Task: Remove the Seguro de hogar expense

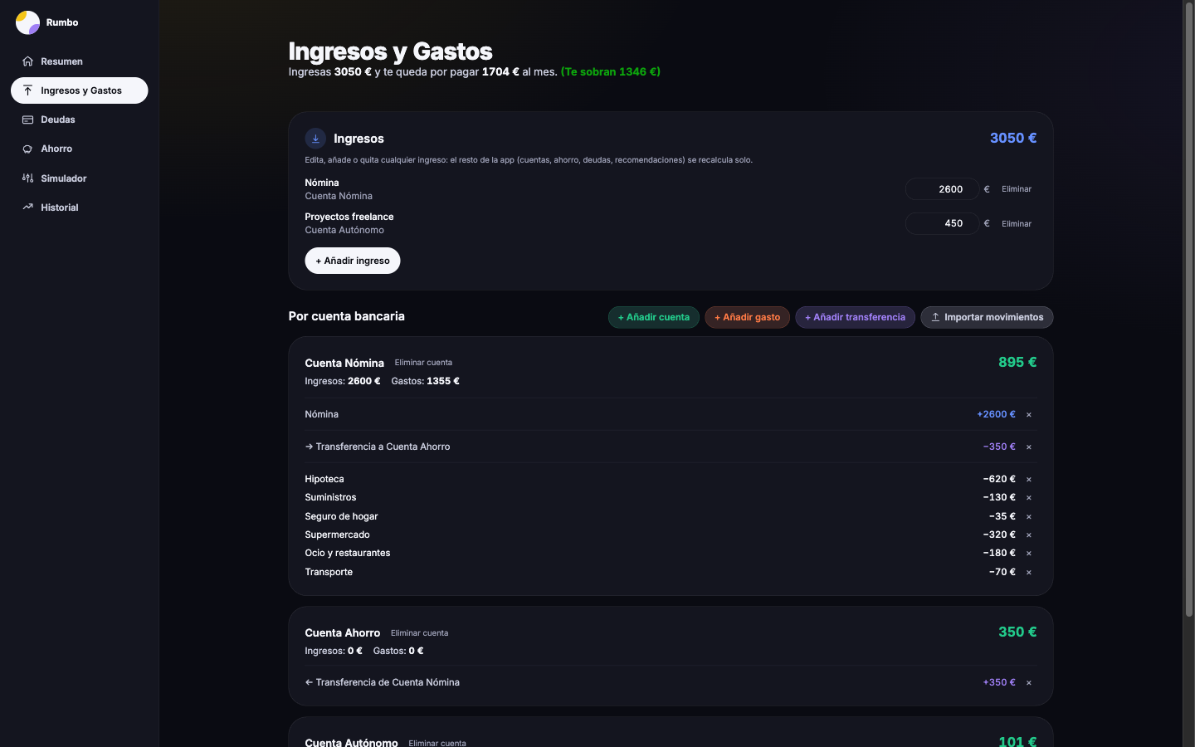Action: (1029, 516)
